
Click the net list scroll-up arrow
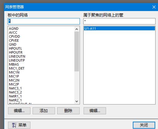point(77,29)
